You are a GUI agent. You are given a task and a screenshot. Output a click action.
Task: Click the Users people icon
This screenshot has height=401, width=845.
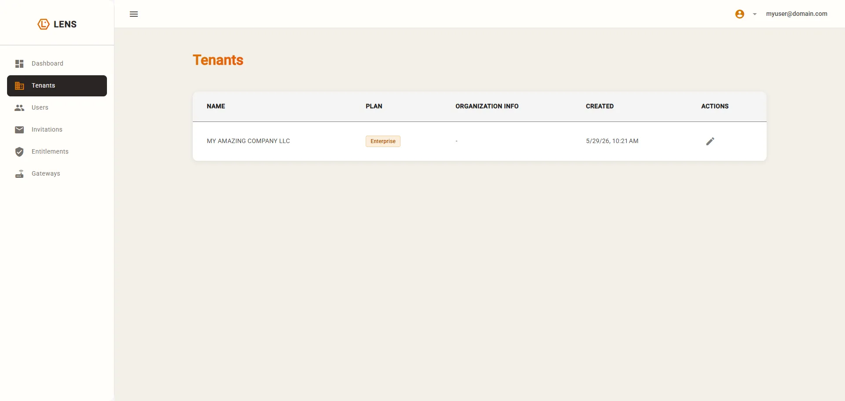[19, 108]
